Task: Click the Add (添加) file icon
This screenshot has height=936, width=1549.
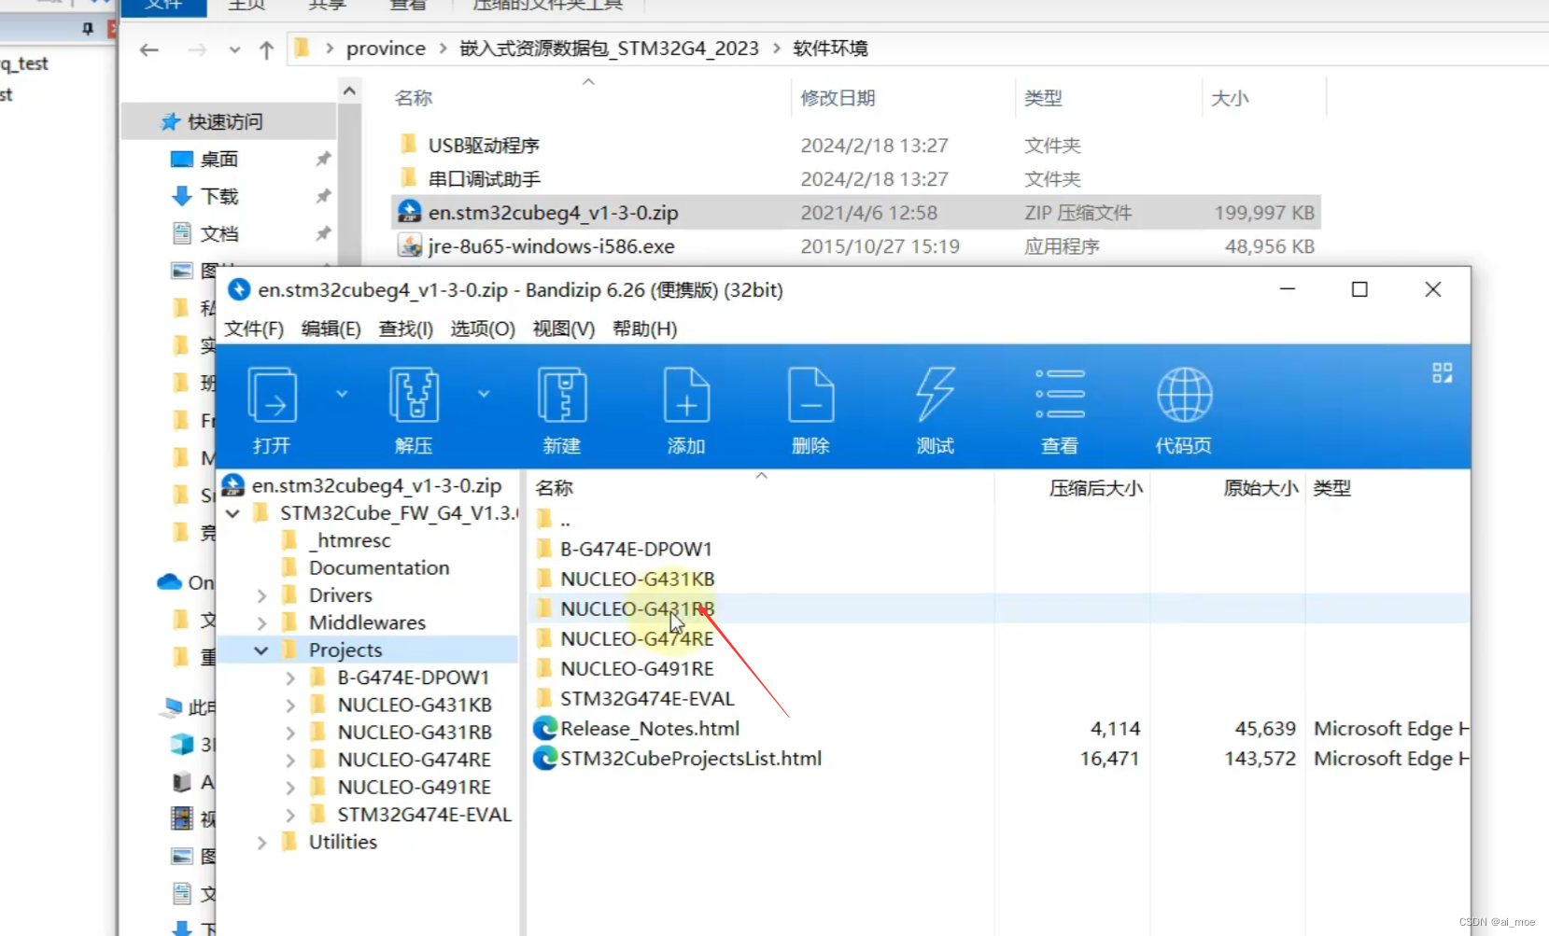Action: pyautogui.click(x=686, y=395)
